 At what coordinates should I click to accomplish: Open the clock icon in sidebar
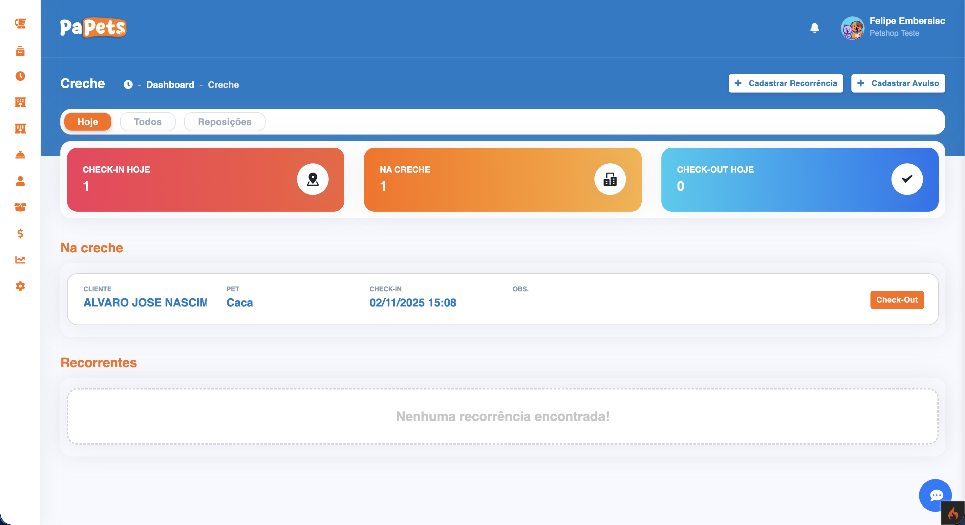20,76
